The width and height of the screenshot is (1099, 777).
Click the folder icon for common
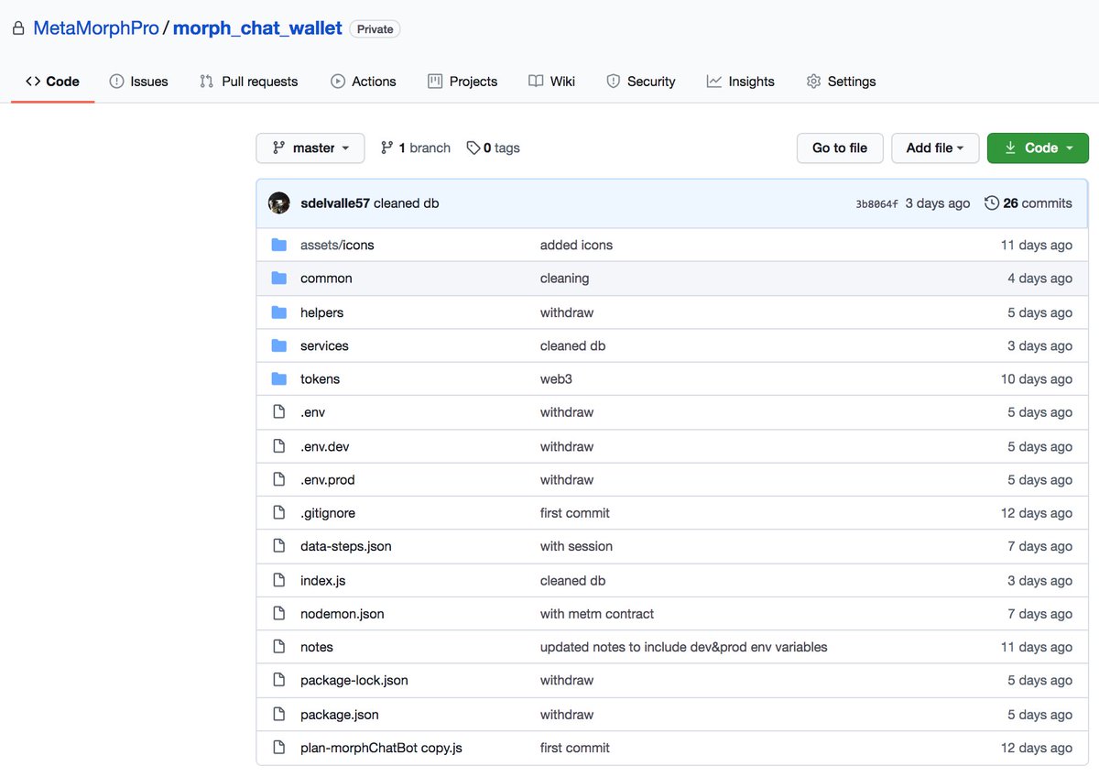pos(279,278)
